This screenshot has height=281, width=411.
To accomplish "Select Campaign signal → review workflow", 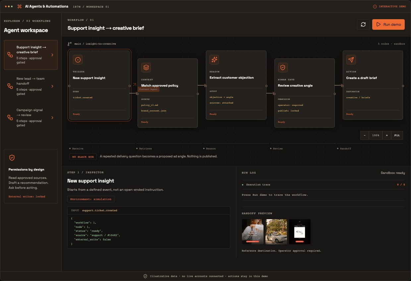I will pos(31,118).
